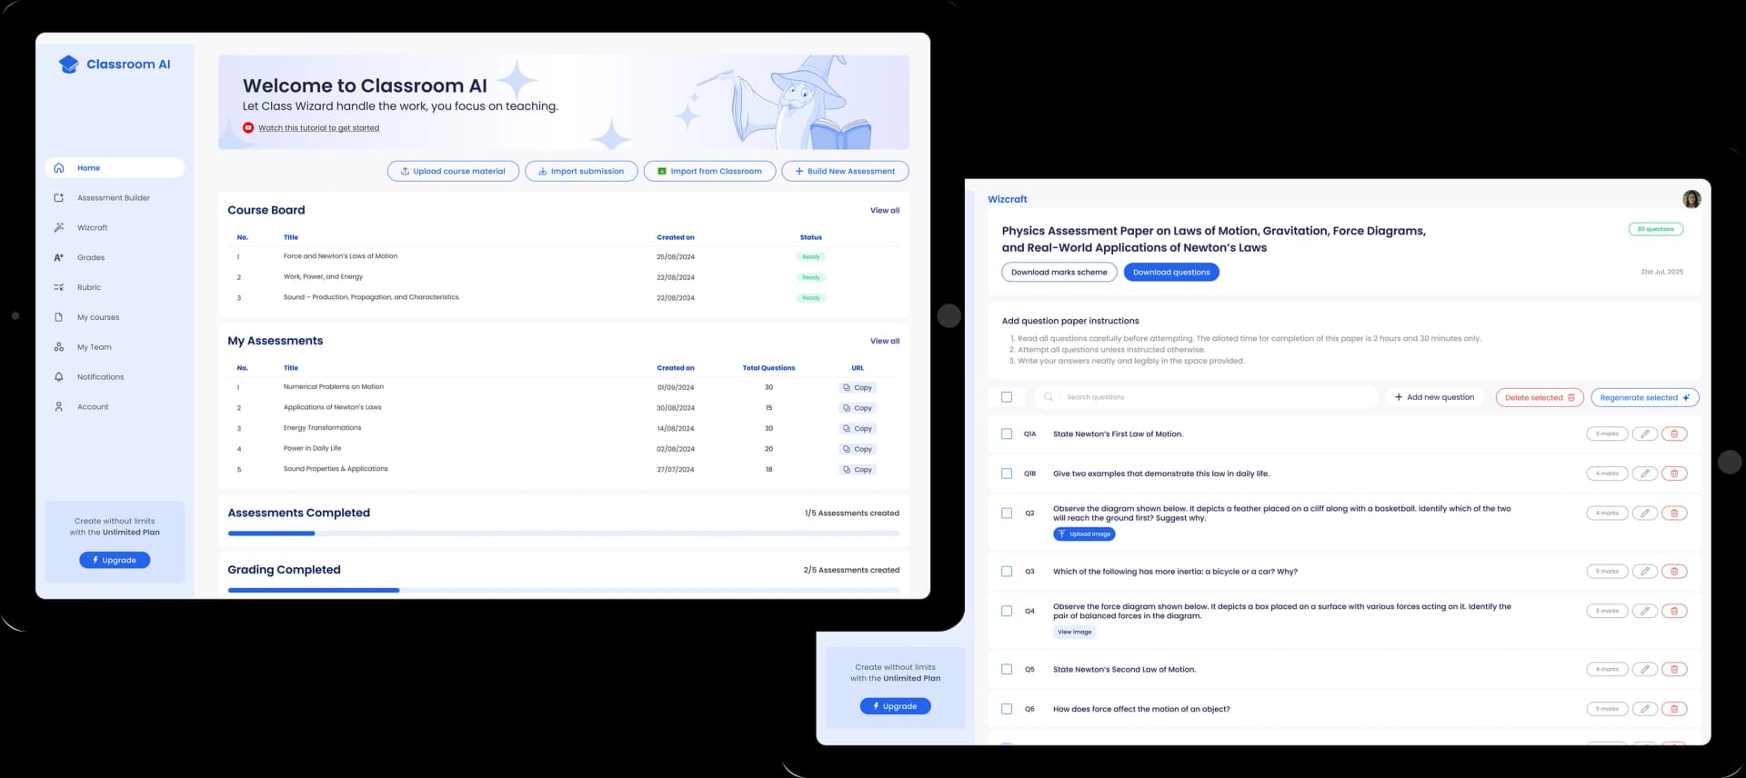Click Import from Classroom button

point(709,171)
